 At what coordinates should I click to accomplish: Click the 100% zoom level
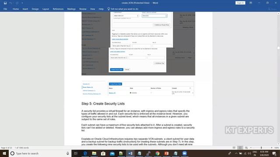(276, 148)
